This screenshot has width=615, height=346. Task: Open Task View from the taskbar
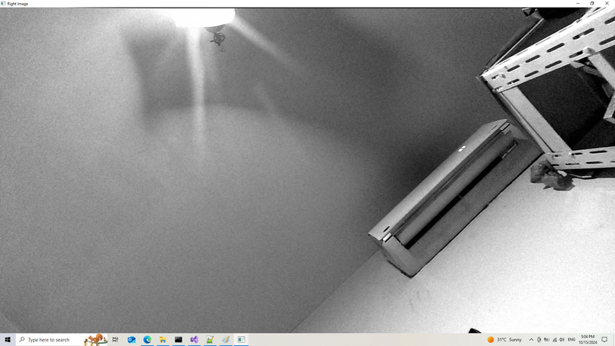(x=115, y=339)
